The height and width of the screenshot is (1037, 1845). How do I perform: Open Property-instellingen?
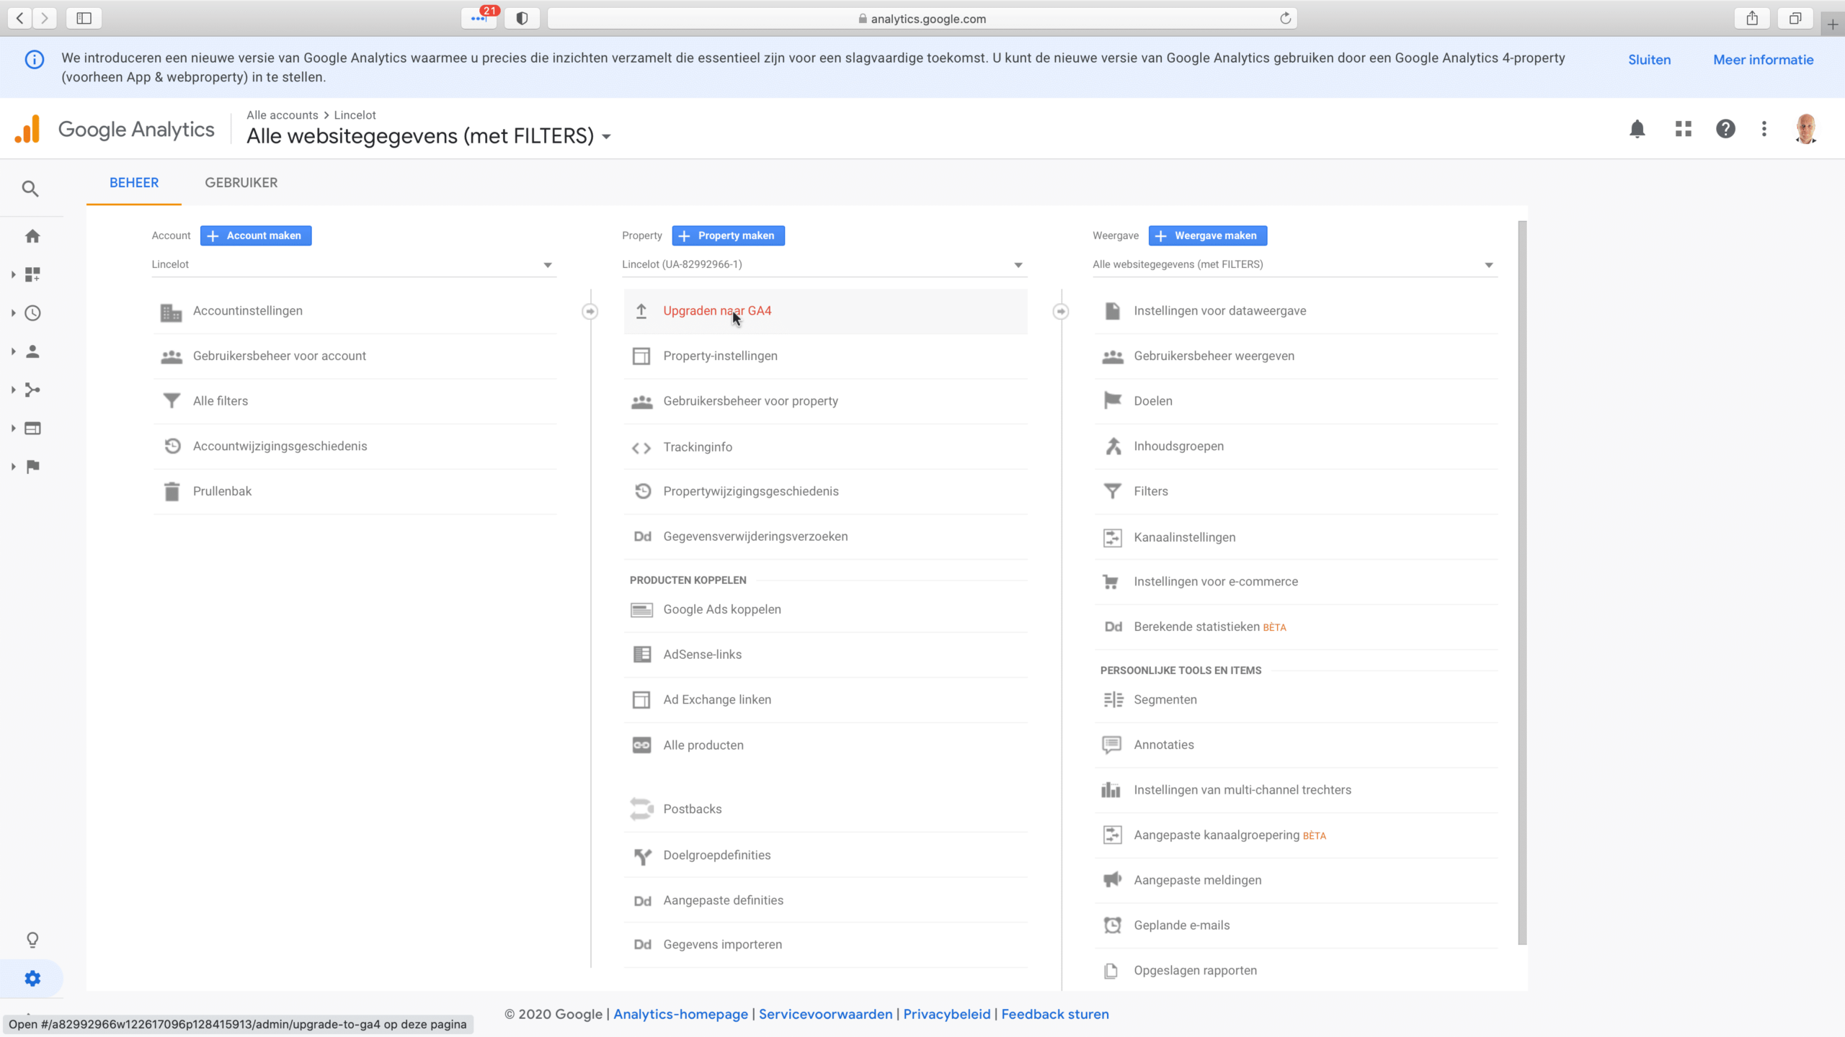pyautogui.click(x=825, y=356)
